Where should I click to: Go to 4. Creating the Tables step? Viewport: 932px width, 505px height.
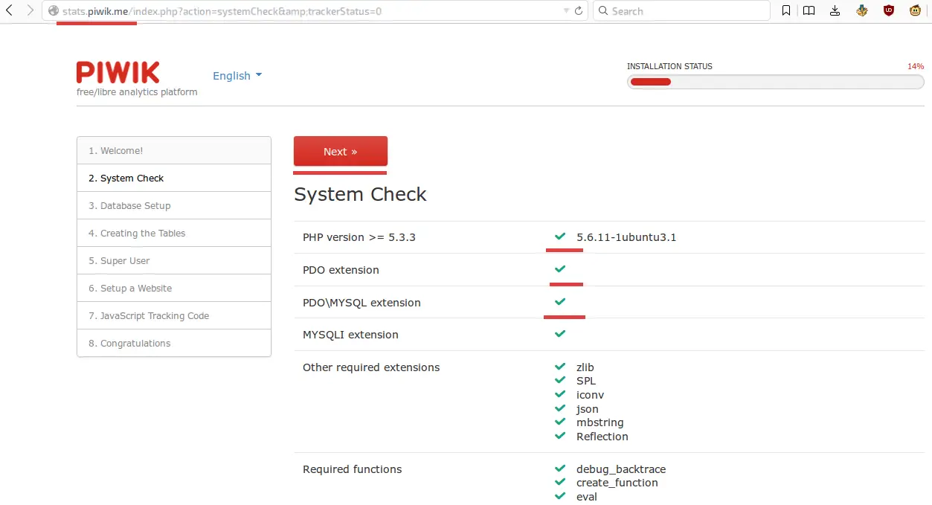click(174, 233)
